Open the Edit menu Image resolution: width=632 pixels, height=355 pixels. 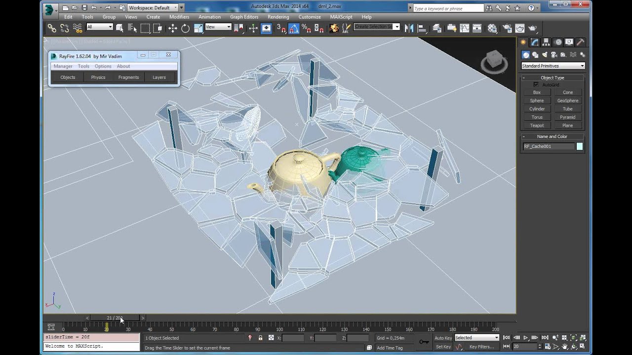pos(68,17)
